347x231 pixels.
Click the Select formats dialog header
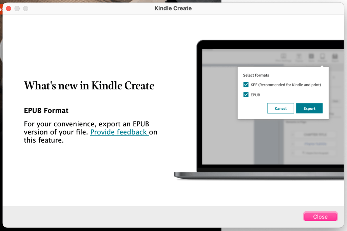pyautogui.click(x=255, y=75)
